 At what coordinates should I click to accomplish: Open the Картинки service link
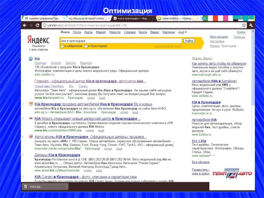click(169, 32)
